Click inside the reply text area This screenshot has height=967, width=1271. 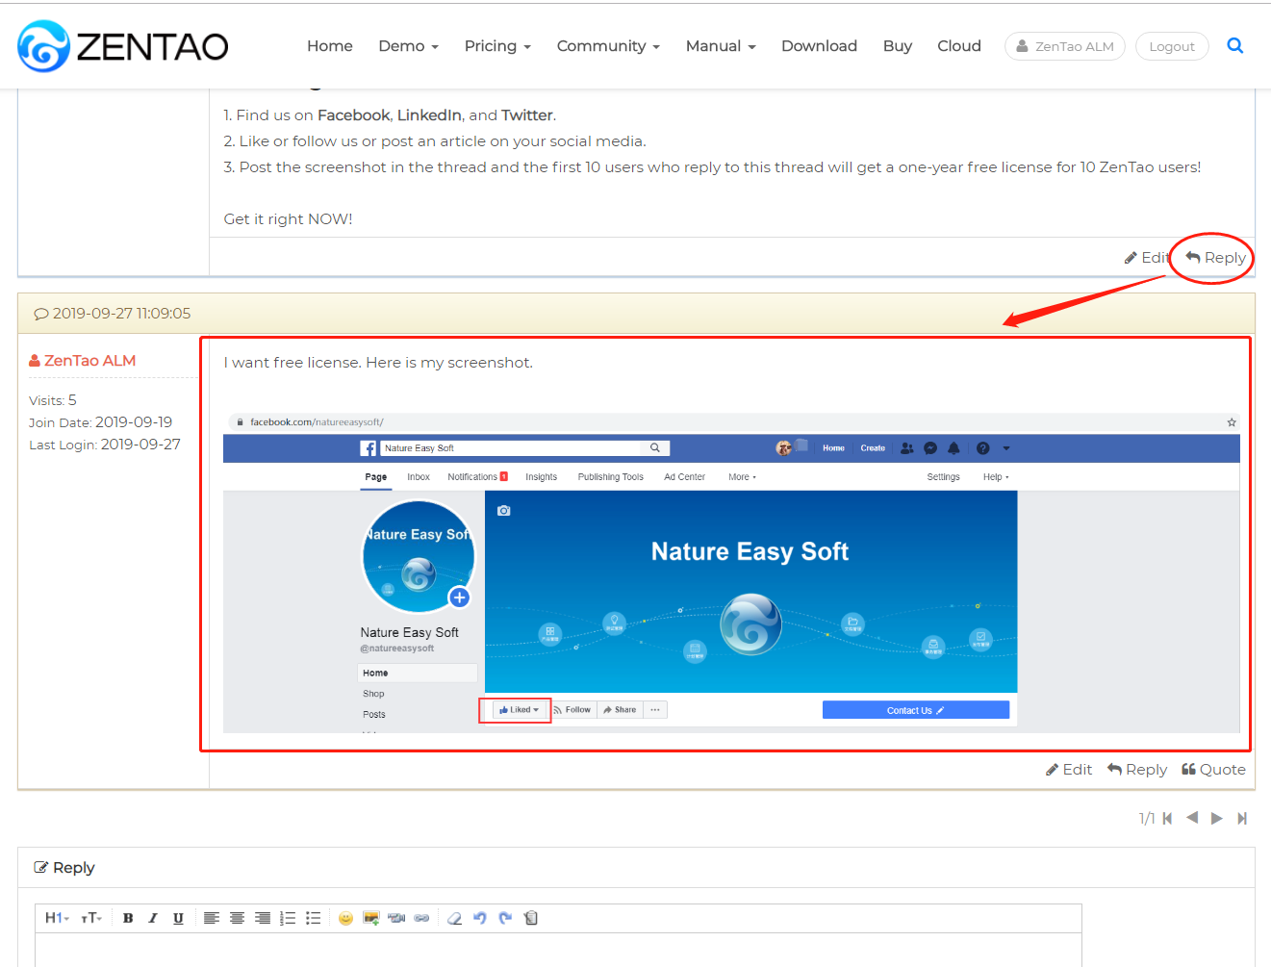pyautogui.click(x=559, y=950)
